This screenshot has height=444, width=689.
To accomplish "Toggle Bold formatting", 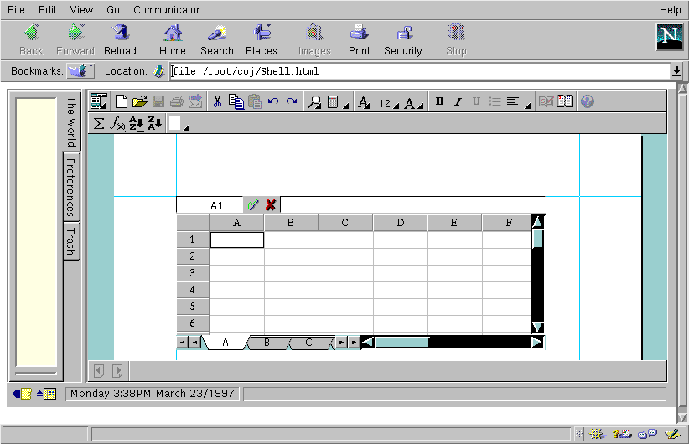I will pyautogui.click(x=440, y=101).
